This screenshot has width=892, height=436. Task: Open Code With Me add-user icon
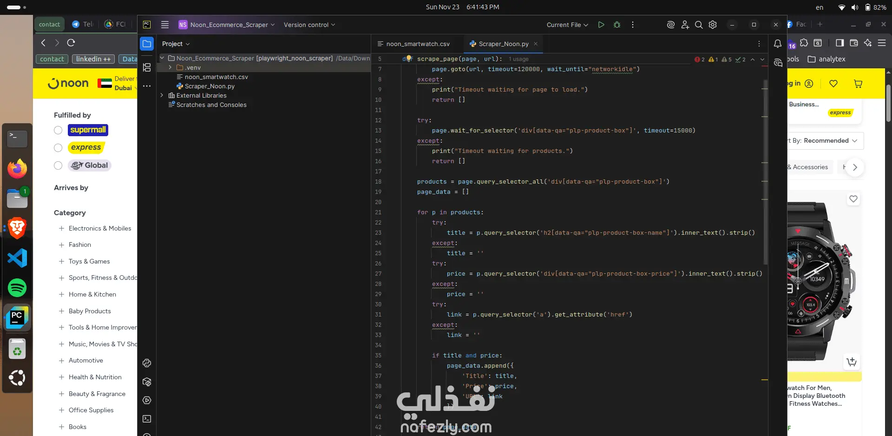click(685, 25)
